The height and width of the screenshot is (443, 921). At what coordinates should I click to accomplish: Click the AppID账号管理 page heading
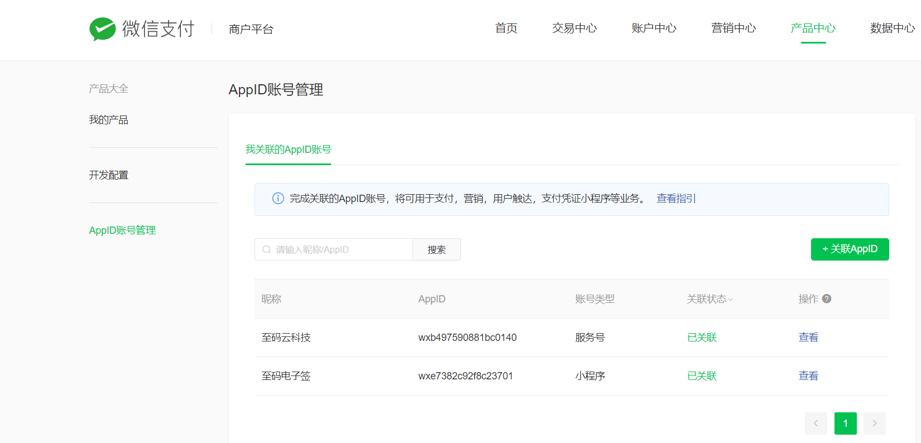pos(276,90)
